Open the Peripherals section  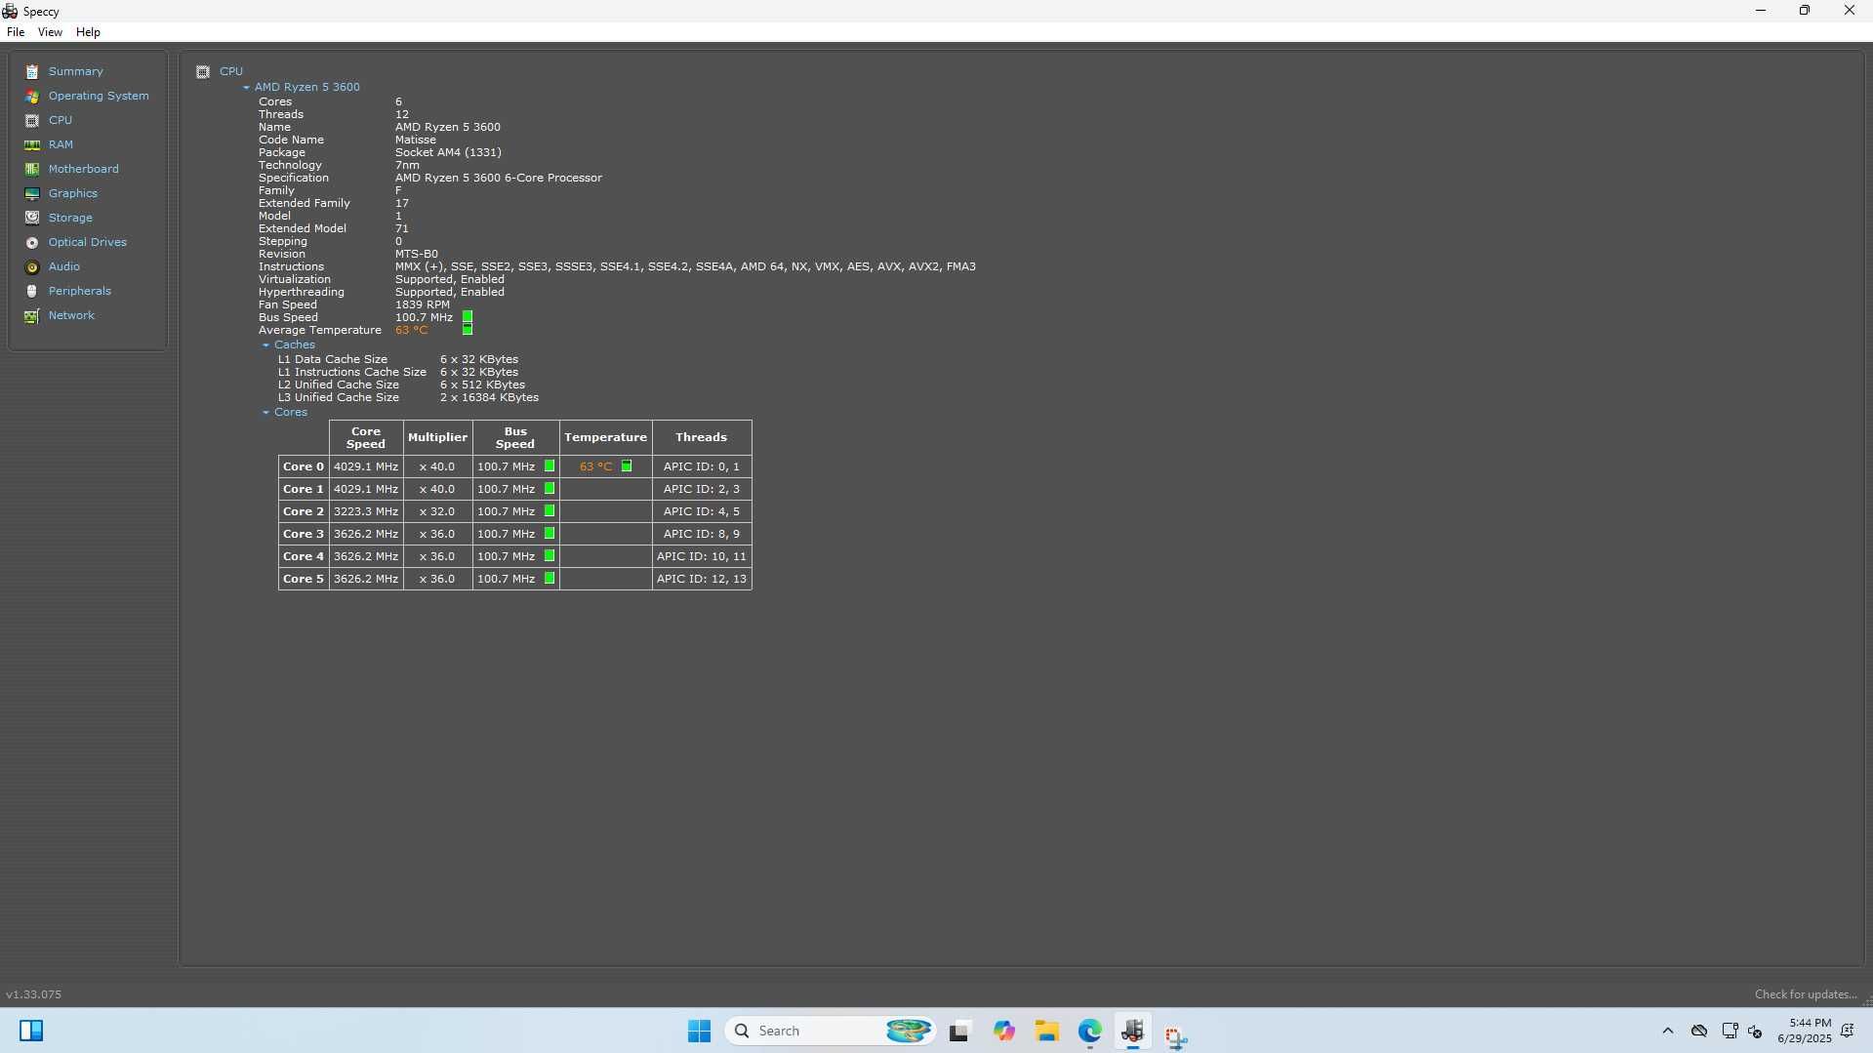80,291
